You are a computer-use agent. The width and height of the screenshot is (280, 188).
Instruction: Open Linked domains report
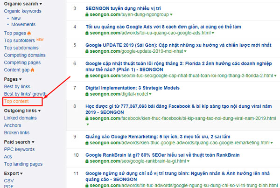pos(21,118)
